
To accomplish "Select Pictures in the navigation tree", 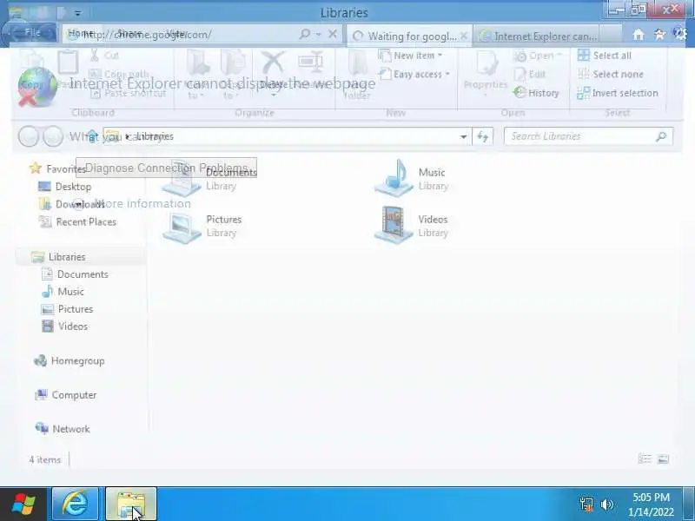I will pos(67,309).
